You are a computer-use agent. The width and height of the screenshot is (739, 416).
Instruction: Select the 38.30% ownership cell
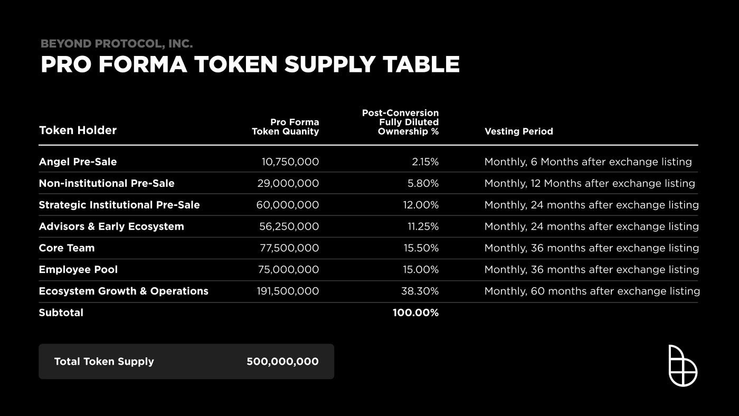421,291
